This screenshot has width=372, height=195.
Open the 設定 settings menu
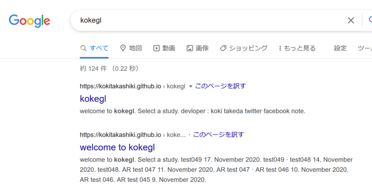(x=340, y=48)
